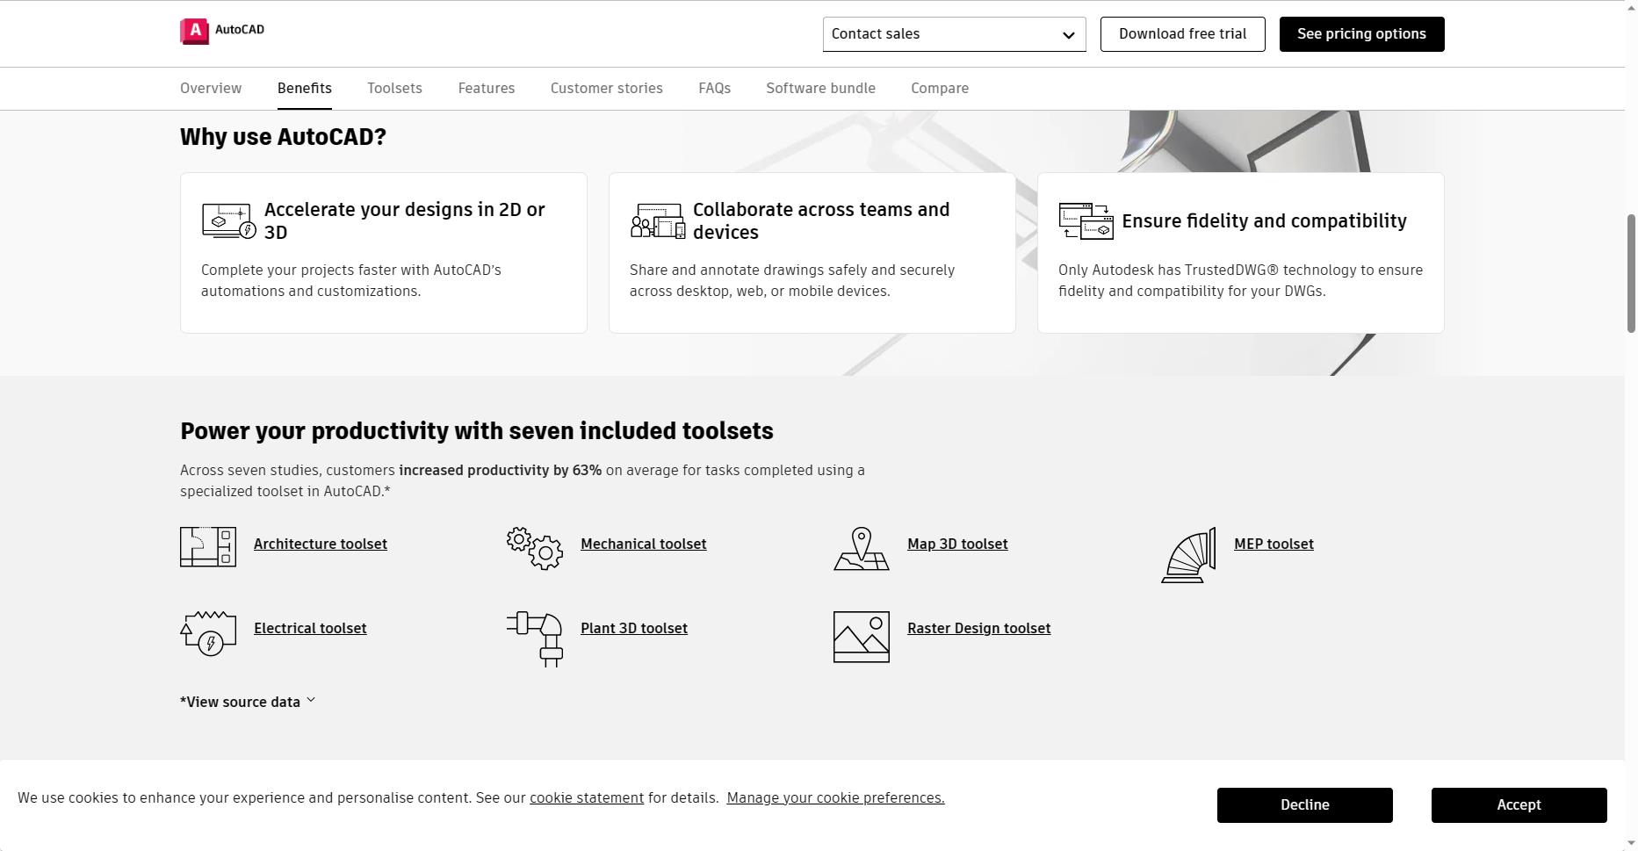Click the Ensure fidelity compatibility card icon
Screen dimensions: 1638x851
pos(1086,221)
